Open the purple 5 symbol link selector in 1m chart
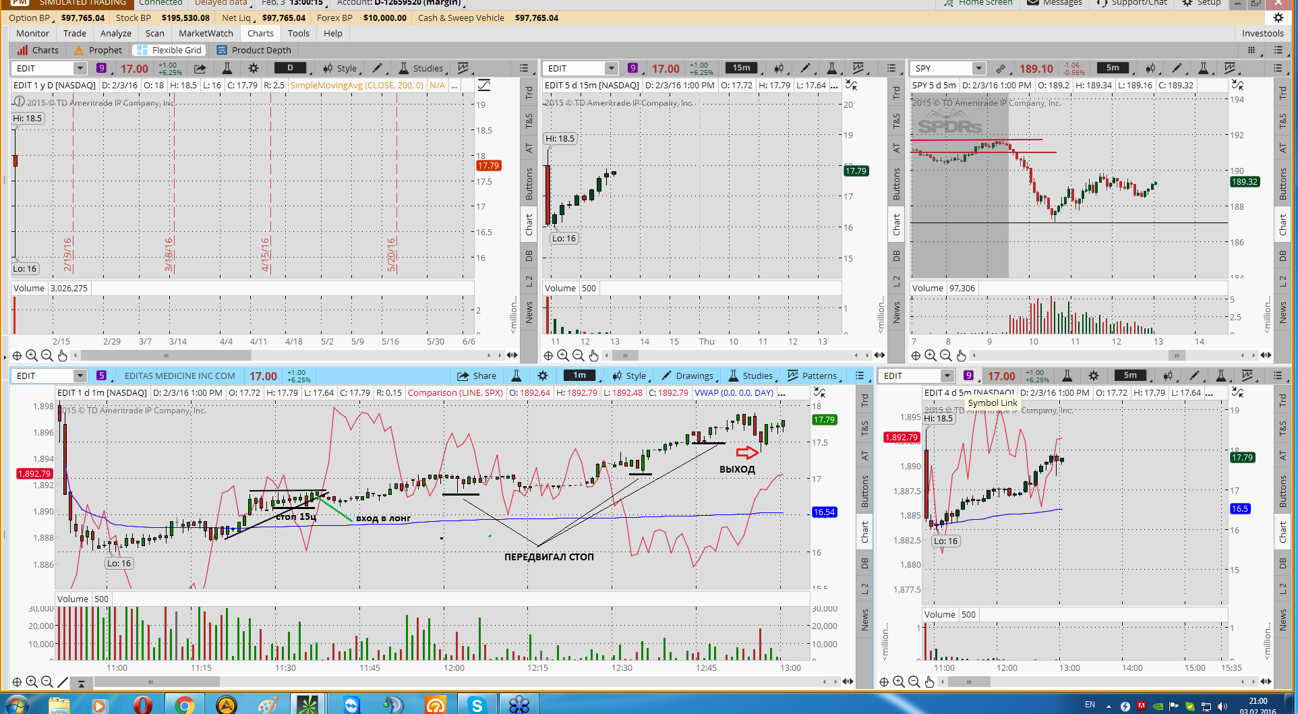The image size is (1298, 714). (101, 376)
